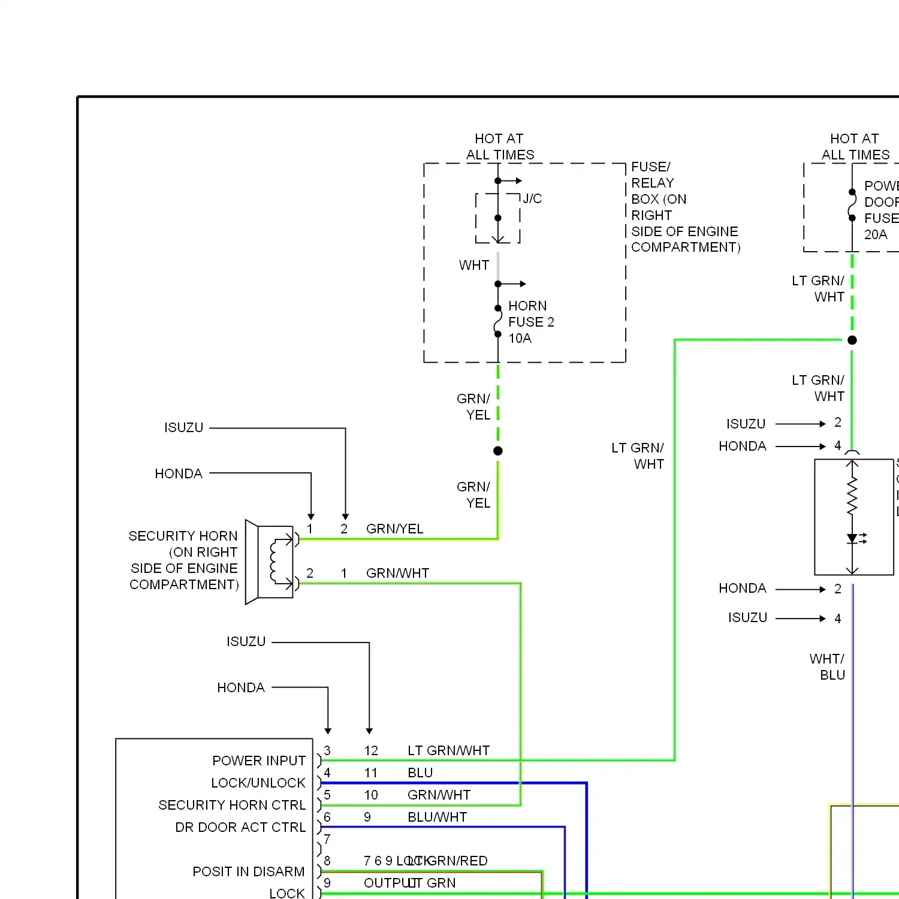Viewport: 899px width, 899px height.
Task: Click 'LT GRN/WHT' label under Power Door fuse
Action: pyautogui.click(x=818, y=289)
